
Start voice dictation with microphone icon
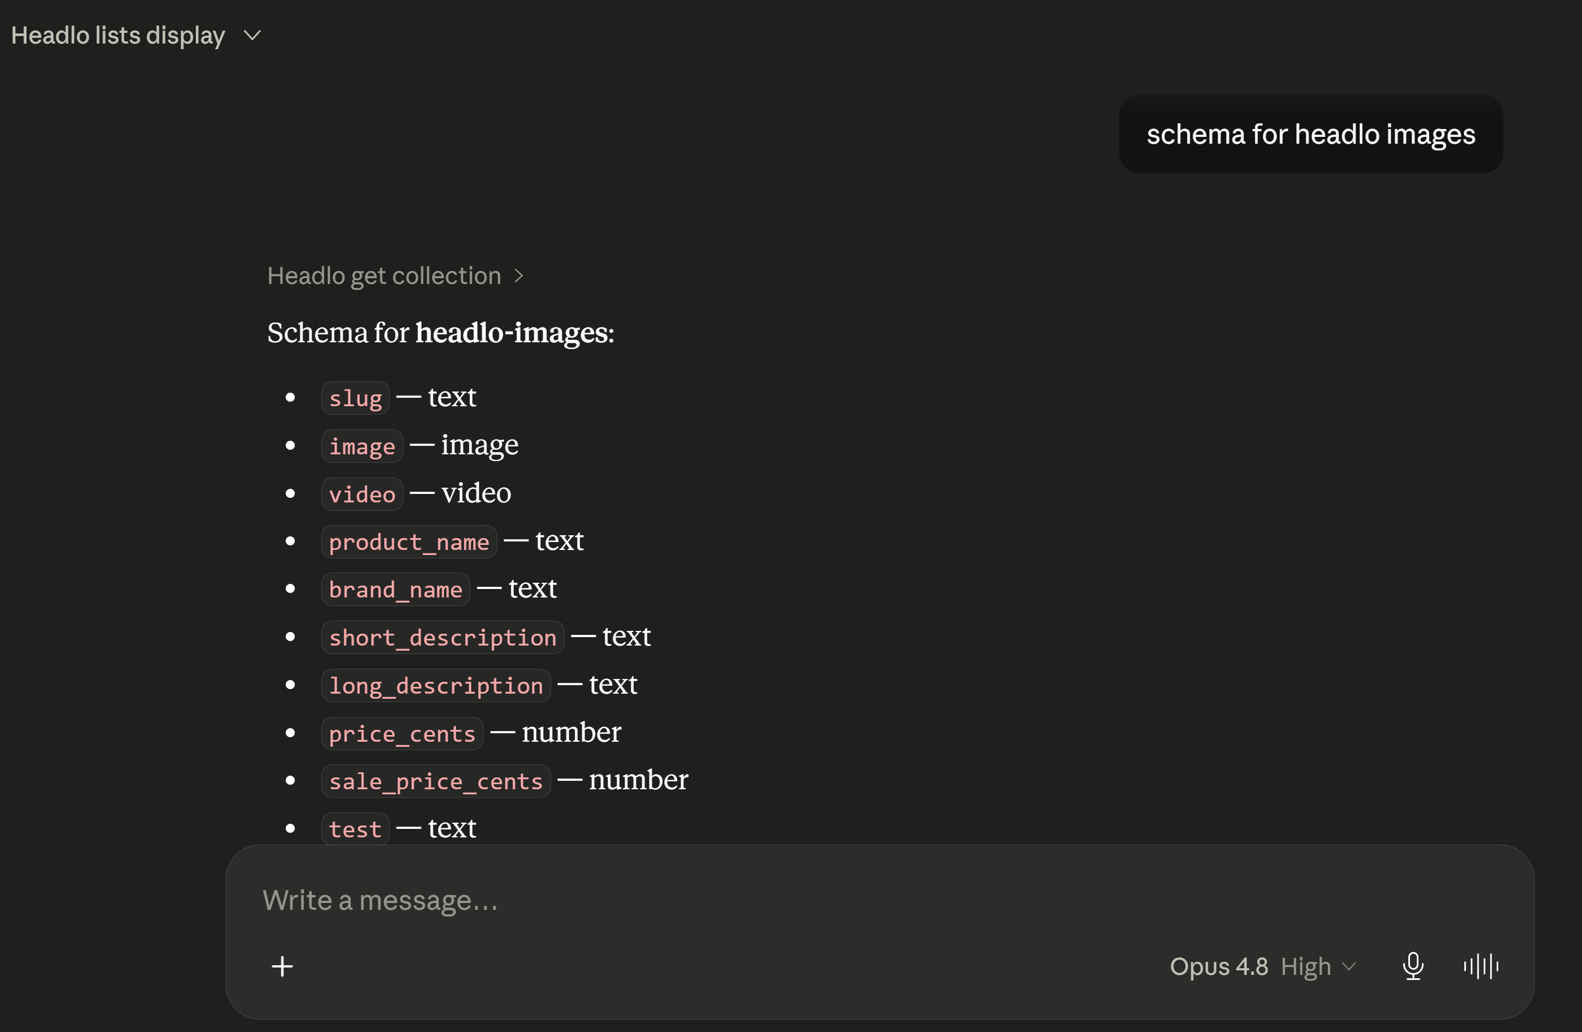point(1413,966)
